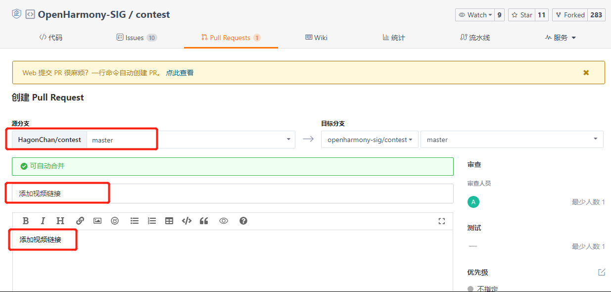This screenshot has height=292, width=611.
Task: Insert an ordered numbered list
Action: point(152,221)
